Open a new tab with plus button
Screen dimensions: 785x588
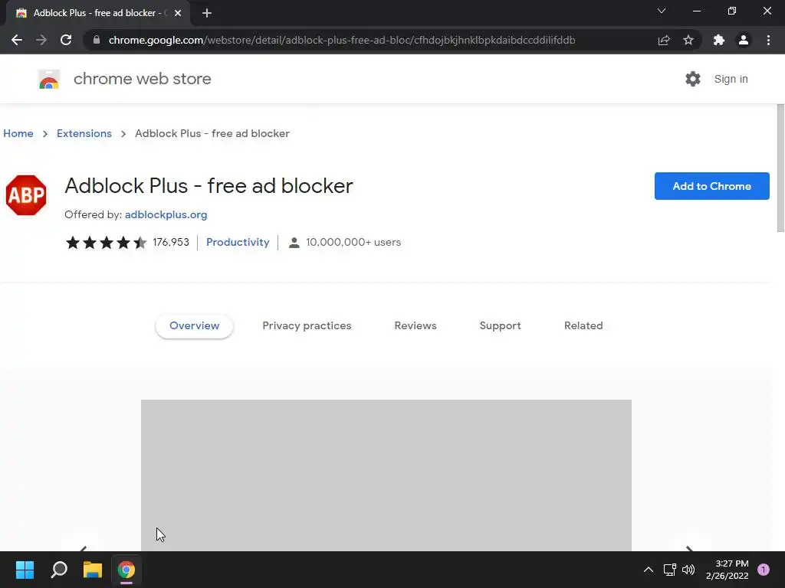click(207, 13)
